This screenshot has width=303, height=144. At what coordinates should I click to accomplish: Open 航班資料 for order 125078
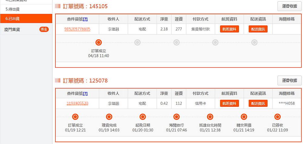coord(229,103)
